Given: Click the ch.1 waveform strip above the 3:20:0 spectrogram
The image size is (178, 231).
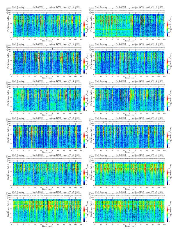Looking at the screenshot, I should pyautogui.click(x=47, y=122).
